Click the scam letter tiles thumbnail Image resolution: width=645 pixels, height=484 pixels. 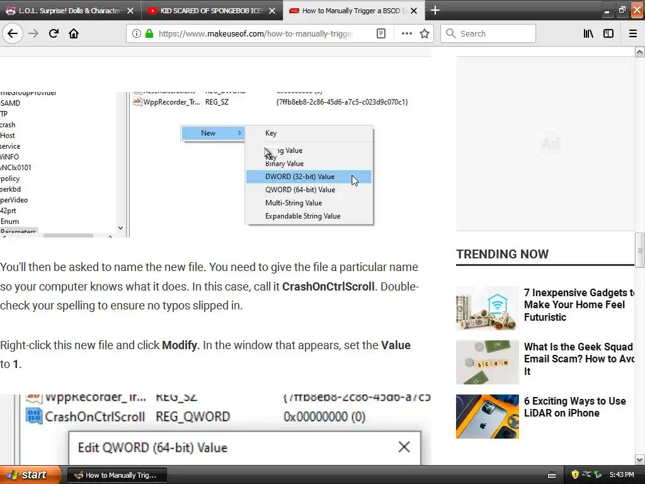488,362
